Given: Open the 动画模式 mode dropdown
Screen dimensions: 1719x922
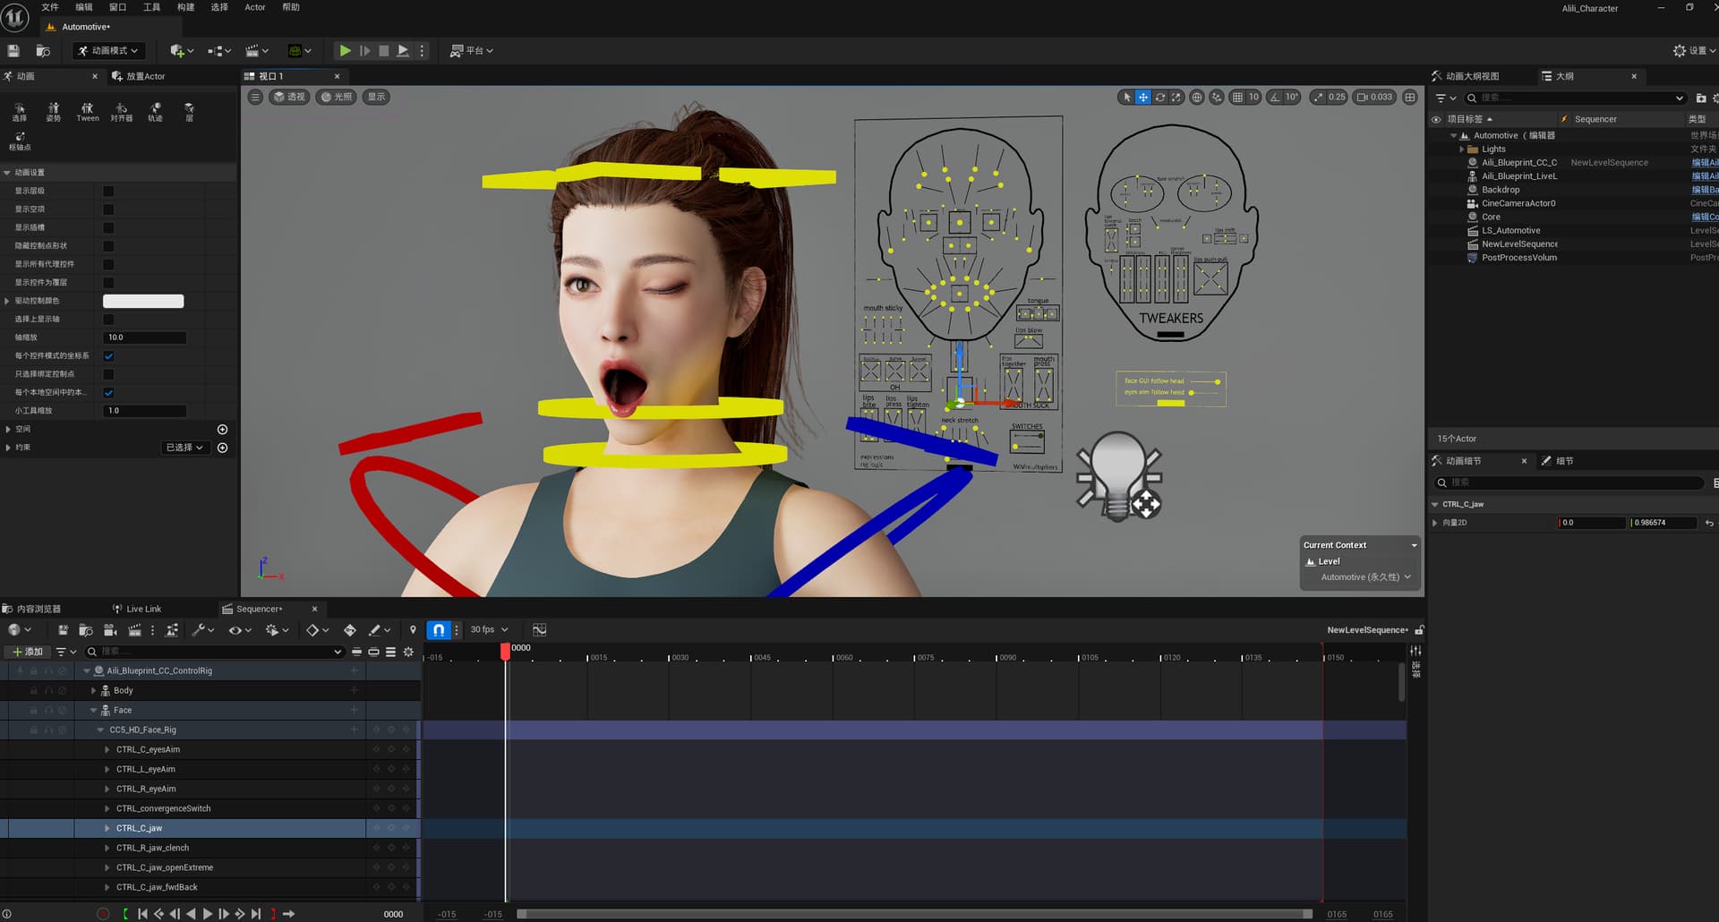Looking at the screenshot, I should (109, 51).
